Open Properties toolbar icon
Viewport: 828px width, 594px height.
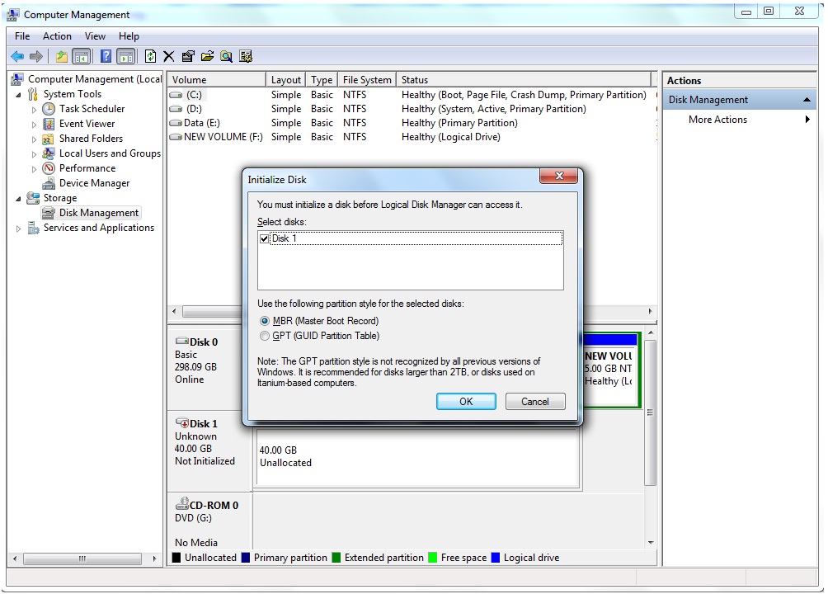pos(188,57)
